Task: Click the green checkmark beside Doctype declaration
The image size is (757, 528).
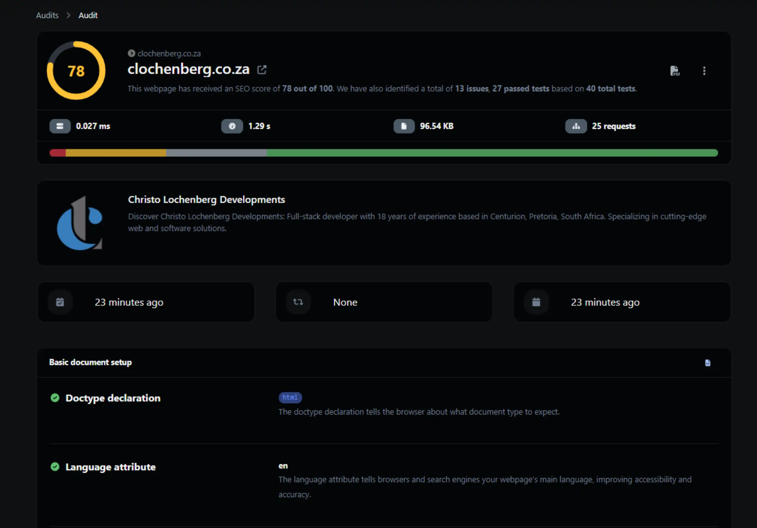Action: click(55, 398)
